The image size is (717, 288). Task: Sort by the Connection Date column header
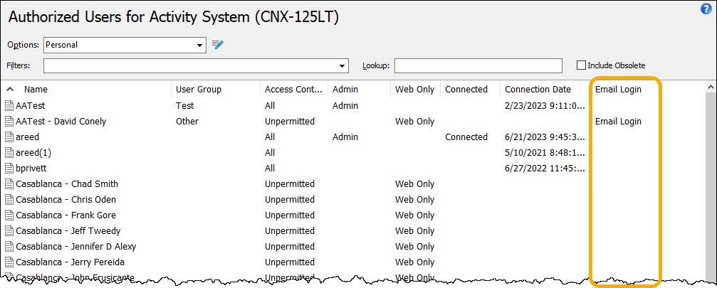click(x=538, y=90)
